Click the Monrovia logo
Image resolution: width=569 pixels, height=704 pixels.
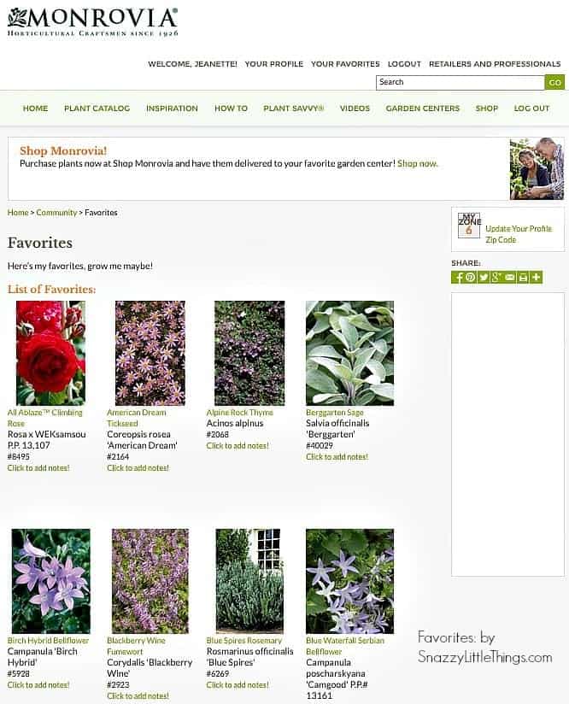92,22
